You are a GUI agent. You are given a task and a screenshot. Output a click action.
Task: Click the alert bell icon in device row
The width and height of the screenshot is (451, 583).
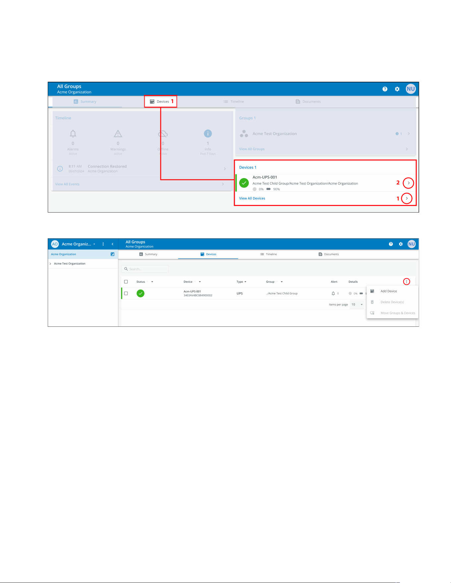point(333,293)
